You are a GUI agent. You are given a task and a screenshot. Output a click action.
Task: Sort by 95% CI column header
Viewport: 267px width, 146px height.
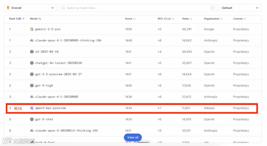[166, 19]
